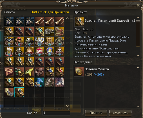Select the highlighted Giant Spider bracelet
The height and width of the screenshot is (118, 143).
pyautogui.click(x=19, y=92)
